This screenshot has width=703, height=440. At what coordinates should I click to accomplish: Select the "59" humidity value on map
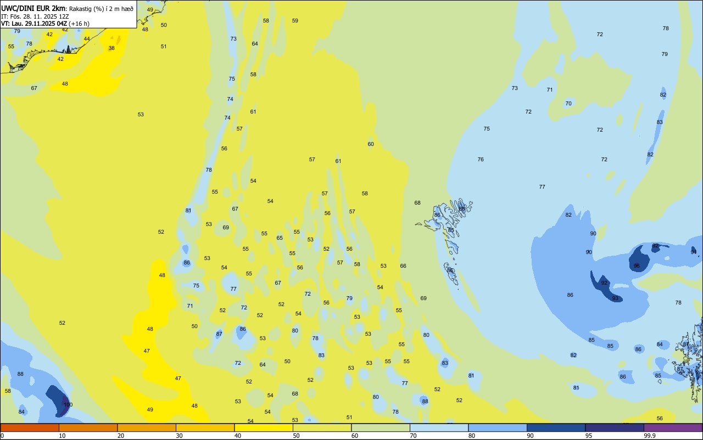tap(295, 21)
